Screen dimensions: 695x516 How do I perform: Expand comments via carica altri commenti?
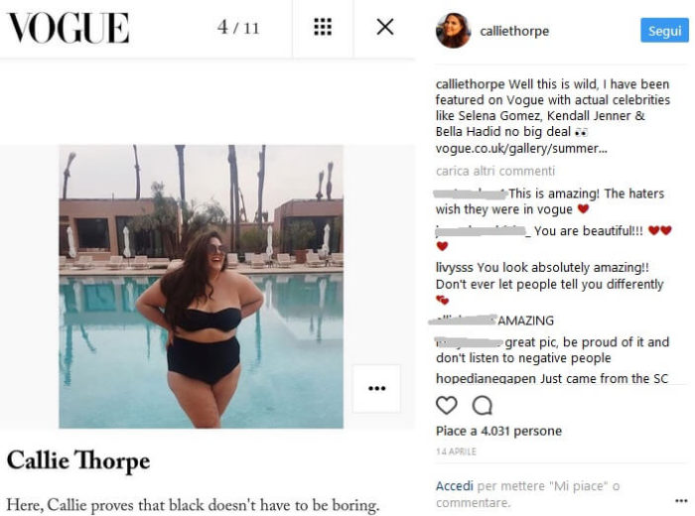(495, 171)
